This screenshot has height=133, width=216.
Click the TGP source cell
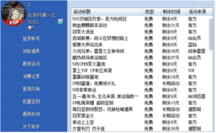(x=192, y=70)
